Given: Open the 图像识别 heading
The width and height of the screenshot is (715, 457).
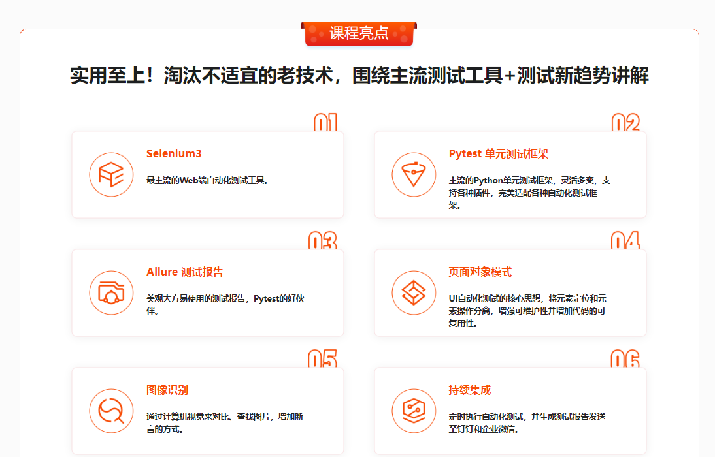Looking at the screenshot, I should (167, 390).
